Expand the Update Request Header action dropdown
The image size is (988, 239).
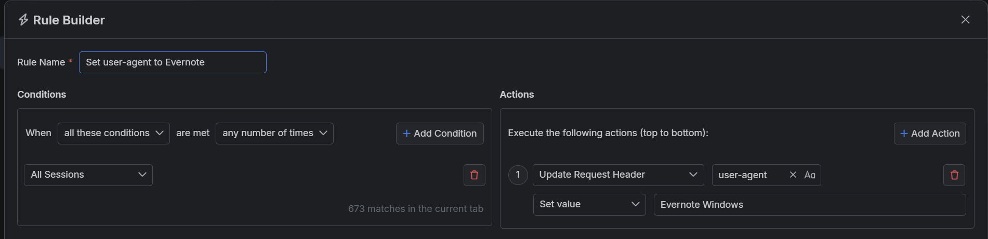click(x=617, y=175)
